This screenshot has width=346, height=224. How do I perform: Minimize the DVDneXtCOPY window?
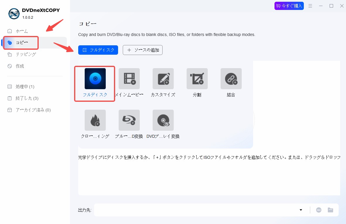tap(321, 6)
